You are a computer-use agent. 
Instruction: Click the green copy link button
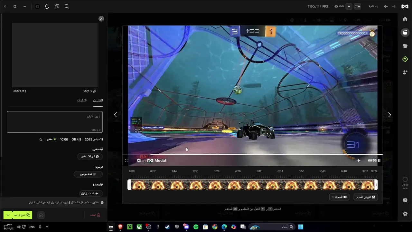22,215
